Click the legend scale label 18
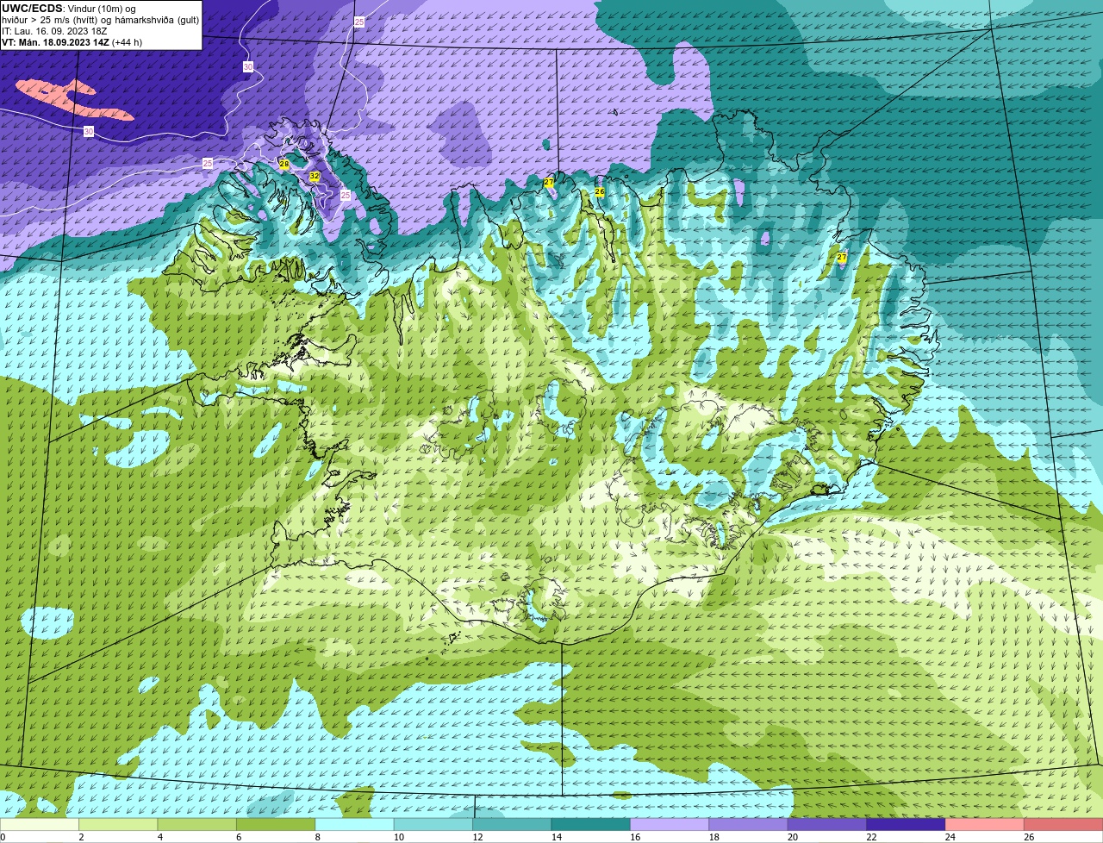This screenshot has height=843, width=1103. [714, 837]
